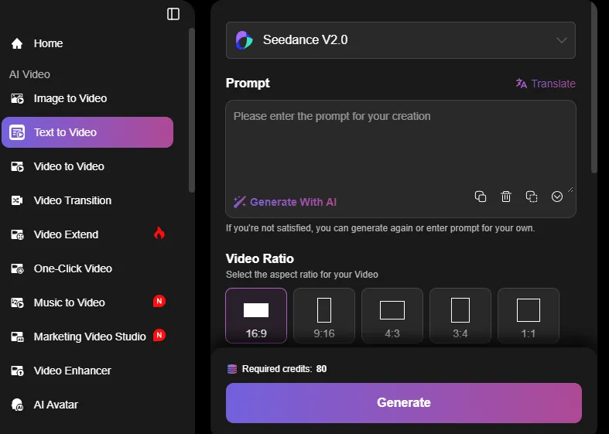
Task: Select the 9:16 video ratio
Action: click(x=324, y=316)
